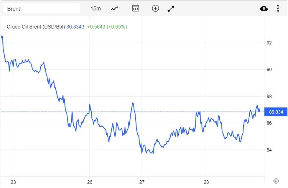
Task: Select the trend line drawing tool
Action: tap(171, 9)
